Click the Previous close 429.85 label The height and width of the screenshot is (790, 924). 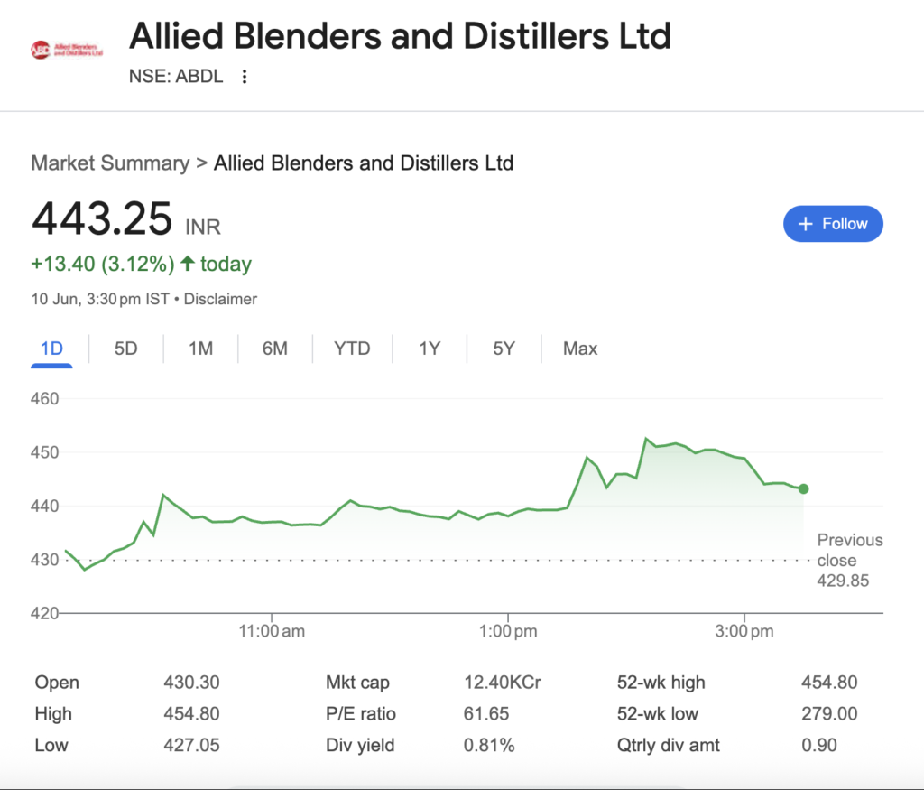[849, 560]
